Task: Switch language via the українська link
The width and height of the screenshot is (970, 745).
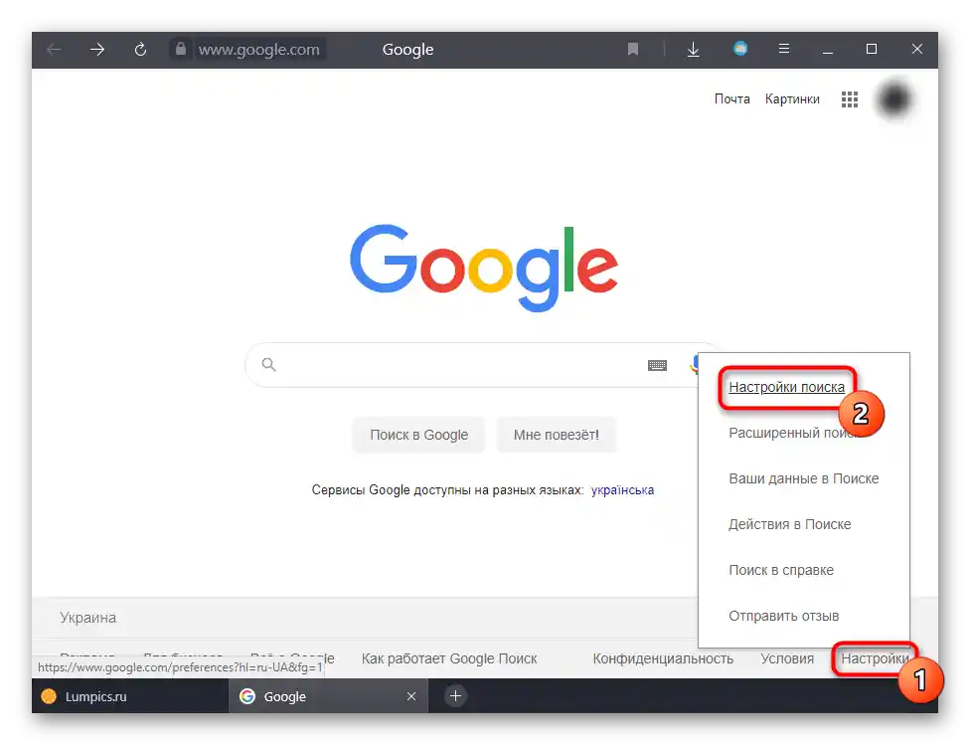Action: coord(622,489)
